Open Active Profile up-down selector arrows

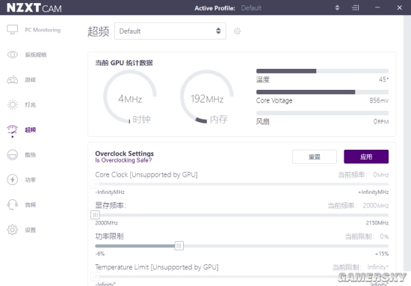pos(337,8)
